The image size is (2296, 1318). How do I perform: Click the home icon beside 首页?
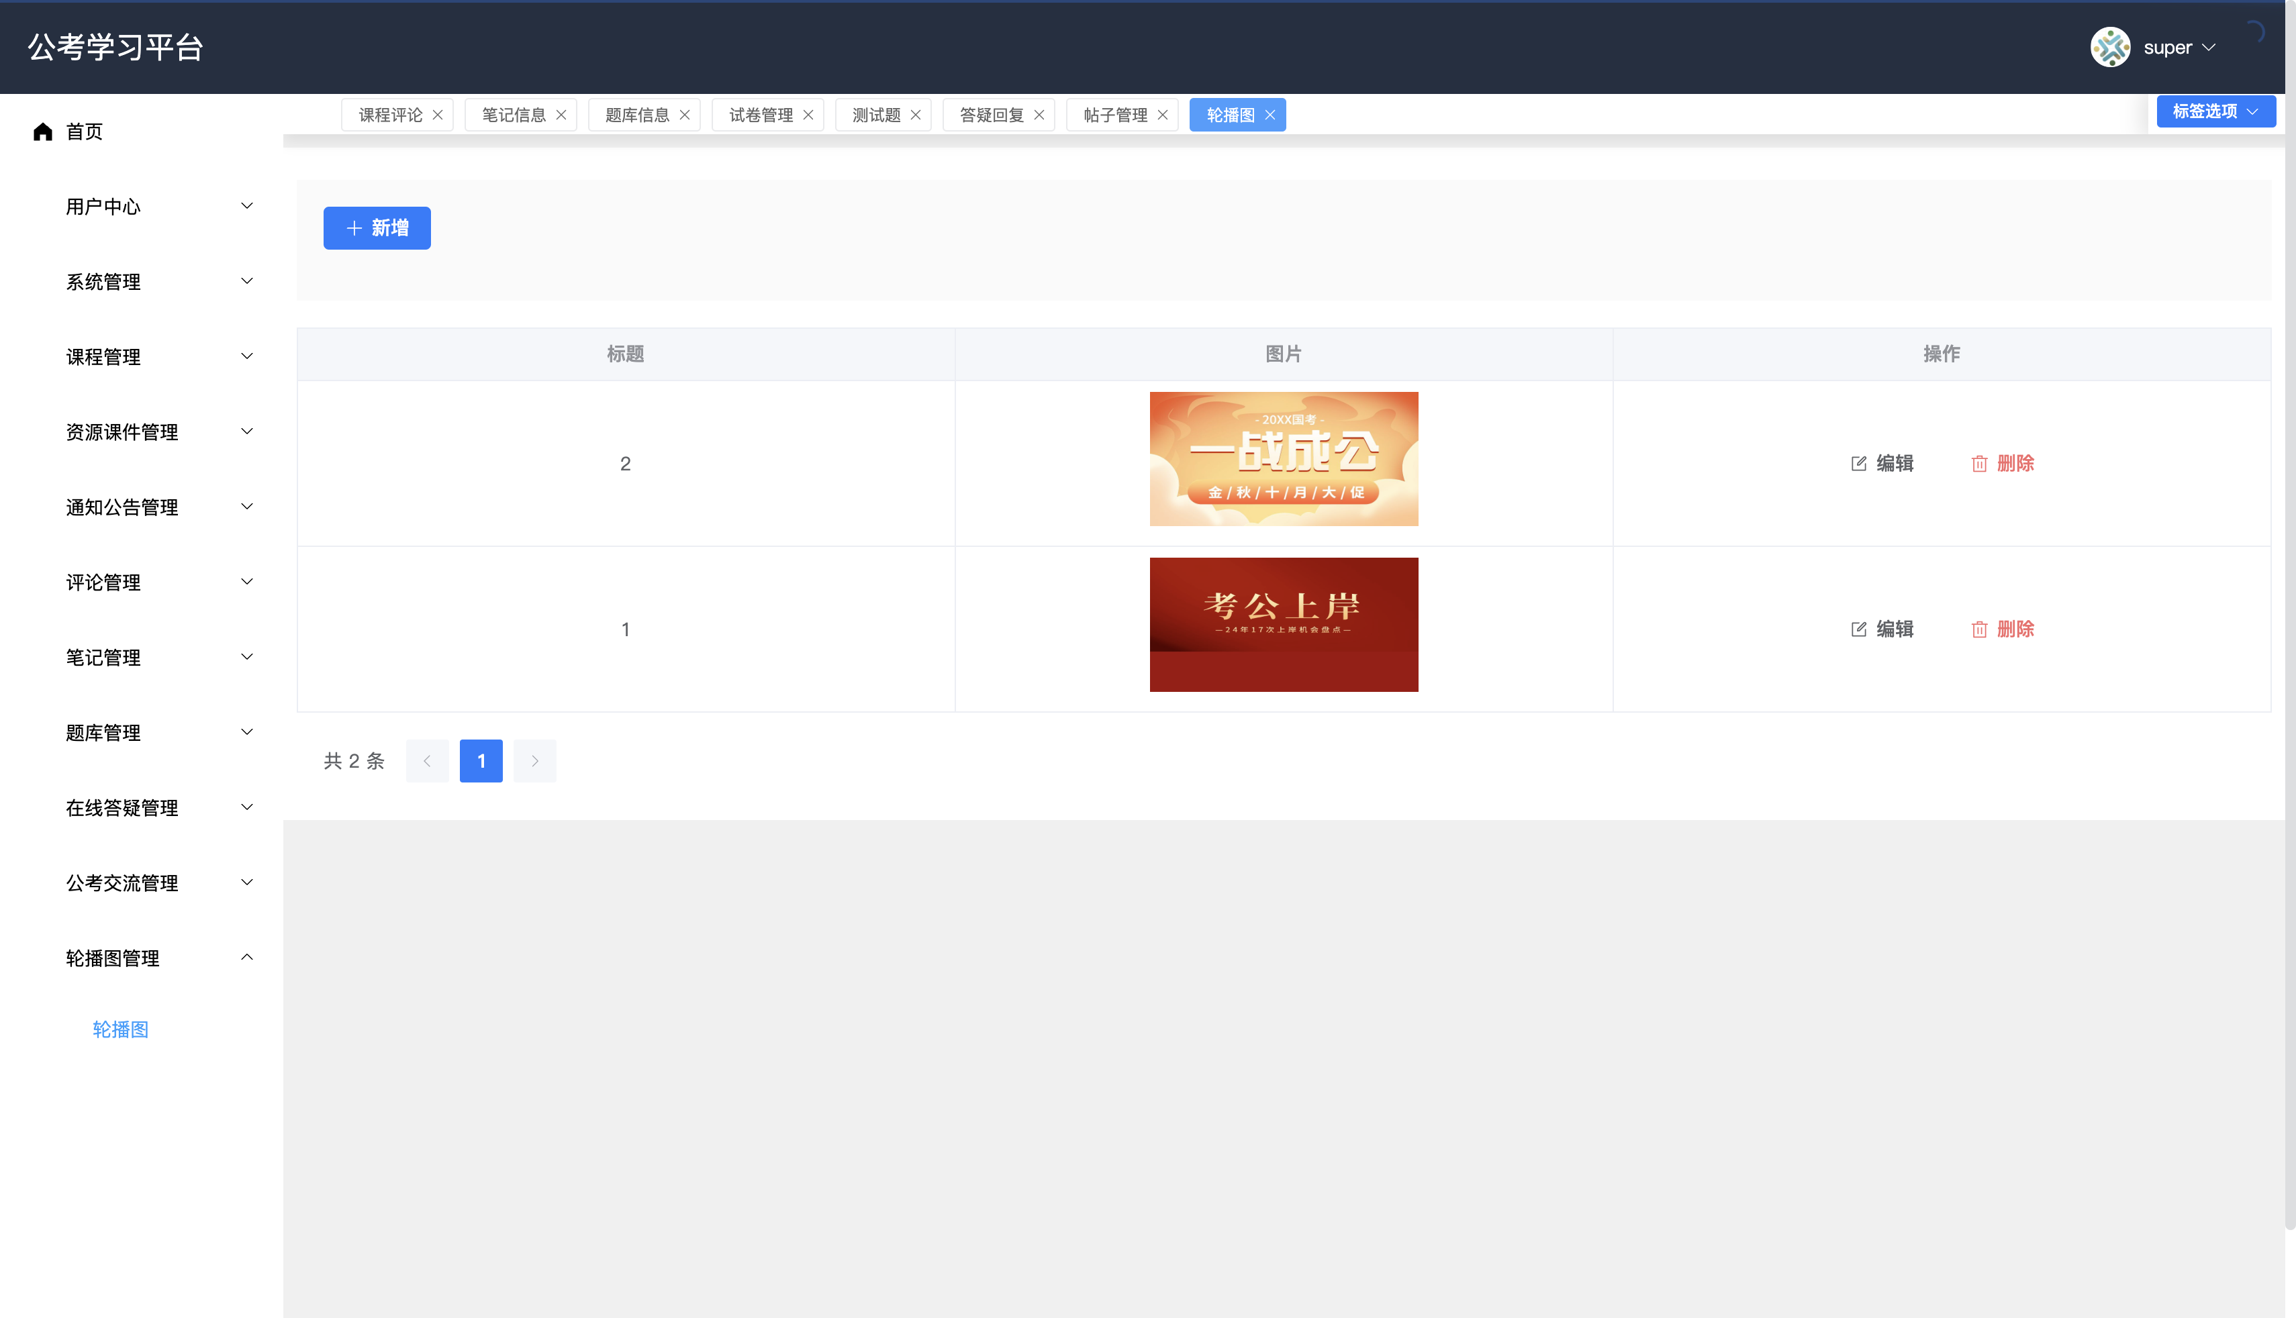(42, 132)
